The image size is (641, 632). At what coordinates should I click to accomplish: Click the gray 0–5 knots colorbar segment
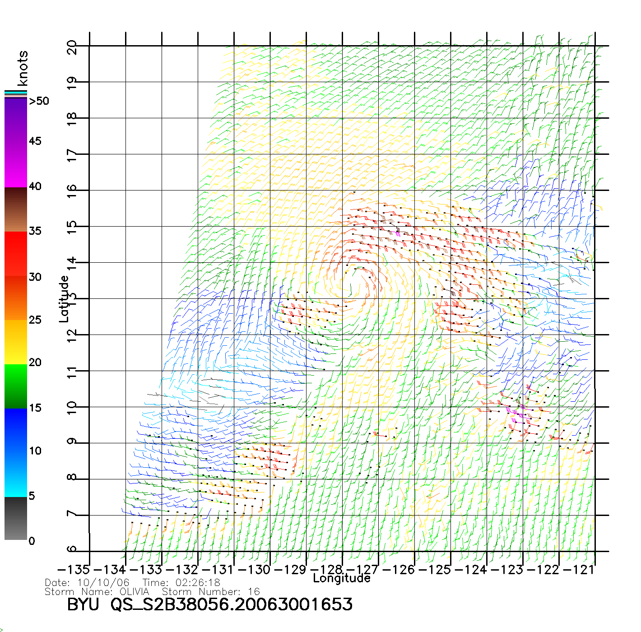tap(16, 518)
